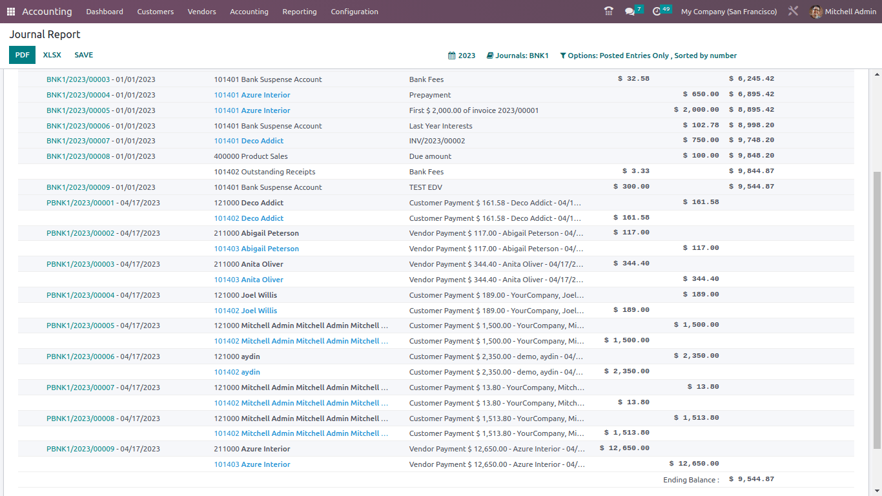Open the Configuration menu
Image resolution: width=882 pixels, height=496 pixels.
(354, 12)
